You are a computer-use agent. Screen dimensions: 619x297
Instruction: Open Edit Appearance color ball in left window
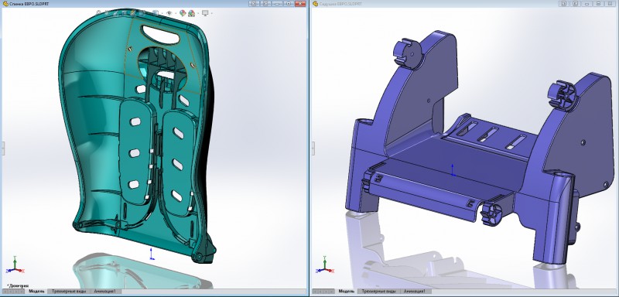[183, 13]
